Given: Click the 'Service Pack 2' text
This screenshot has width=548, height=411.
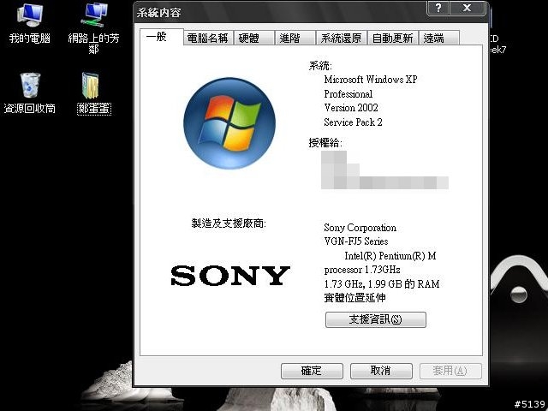Looking at the screenshot, I should [x=353, y=122].
